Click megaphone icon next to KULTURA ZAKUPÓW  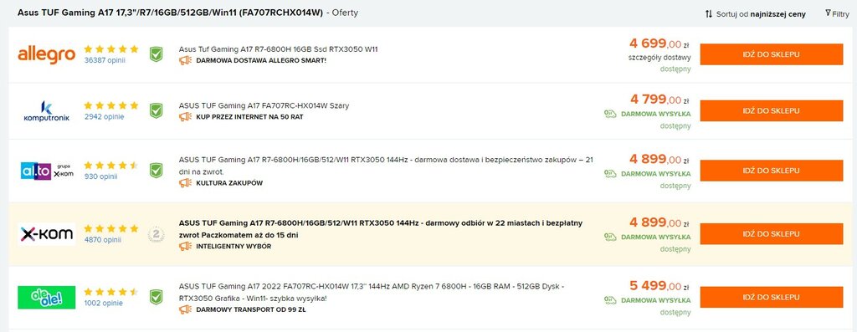tap(185, 183)
